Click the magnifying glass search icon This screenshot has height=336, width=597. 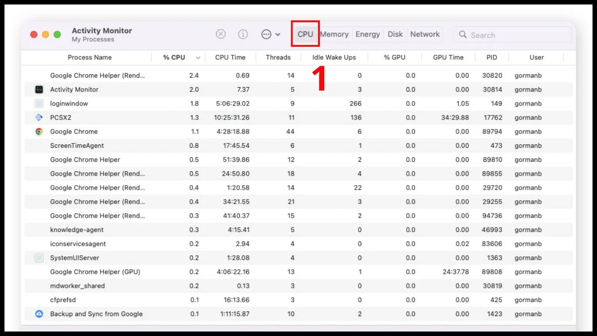(x=463, y=35)
